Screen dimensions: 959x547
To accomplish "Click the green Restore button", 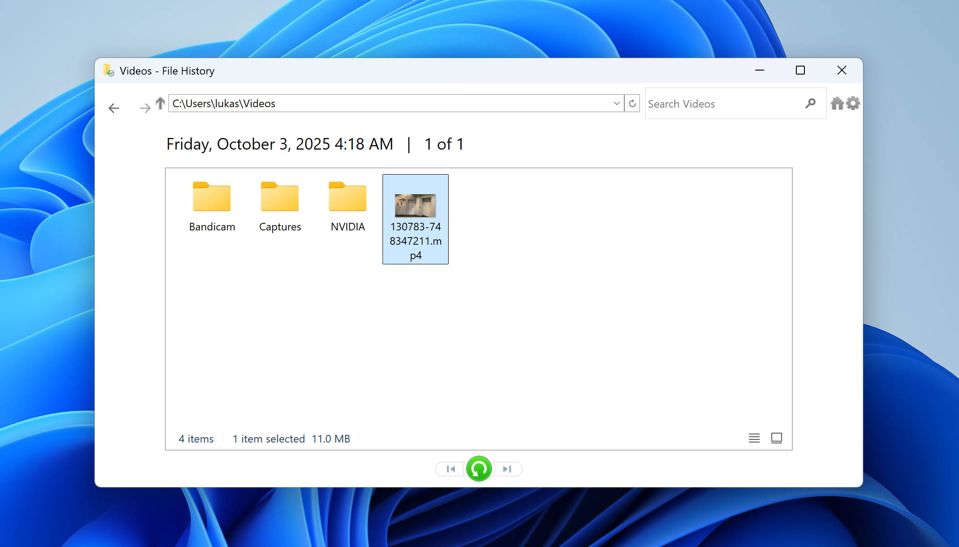I will (x=479, y=469).
